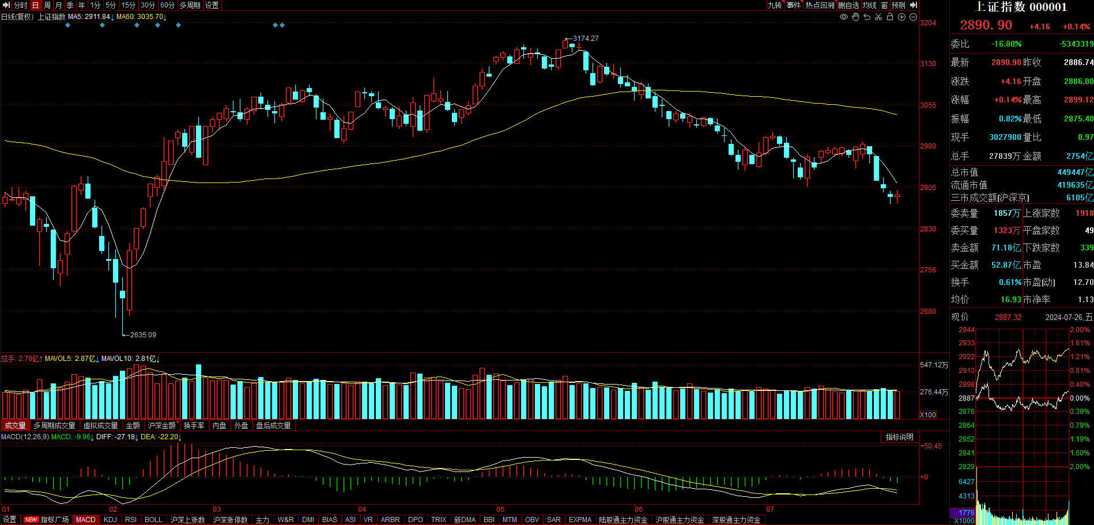Select the 周 weekly period tab

coord(47,5)
